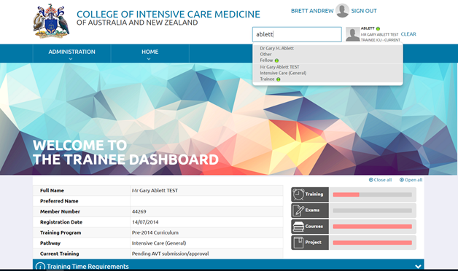Click the Preferred Name label

[x=59, y=201]
